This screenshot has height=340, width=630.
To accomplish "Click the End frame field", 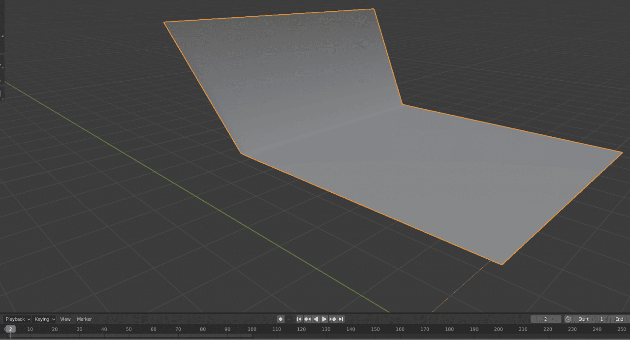I will click(619, 319).
